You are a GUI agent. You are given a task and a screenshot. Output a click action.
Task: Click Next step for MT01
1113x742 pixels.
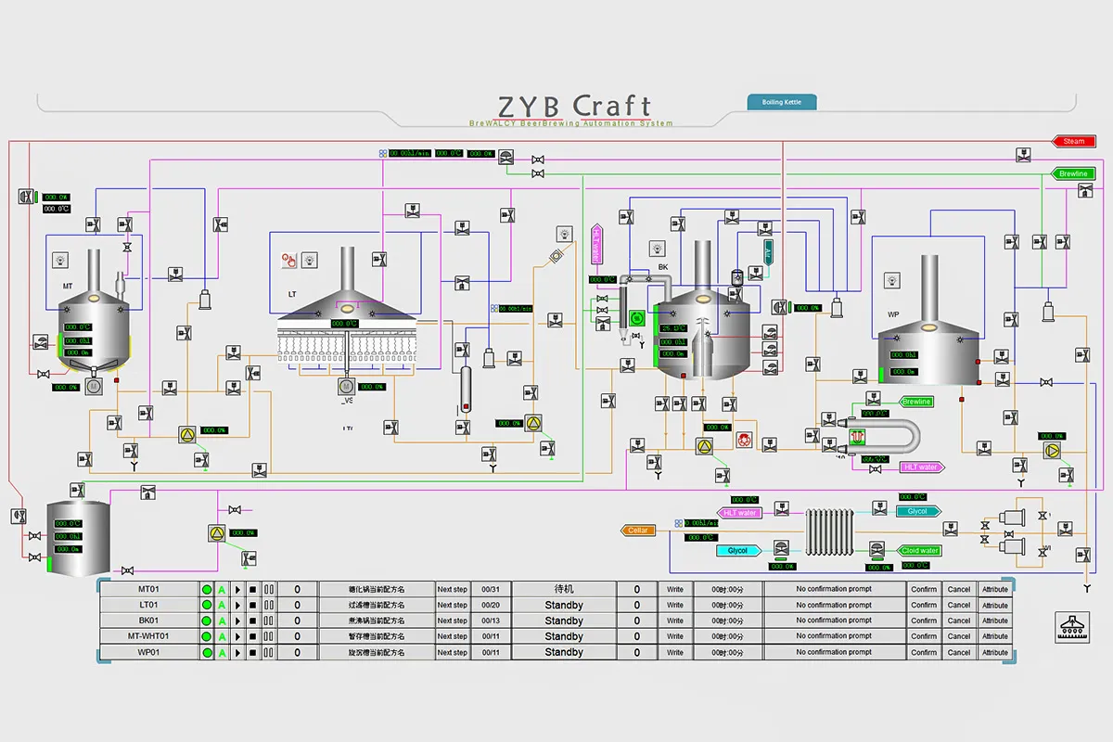453,589
